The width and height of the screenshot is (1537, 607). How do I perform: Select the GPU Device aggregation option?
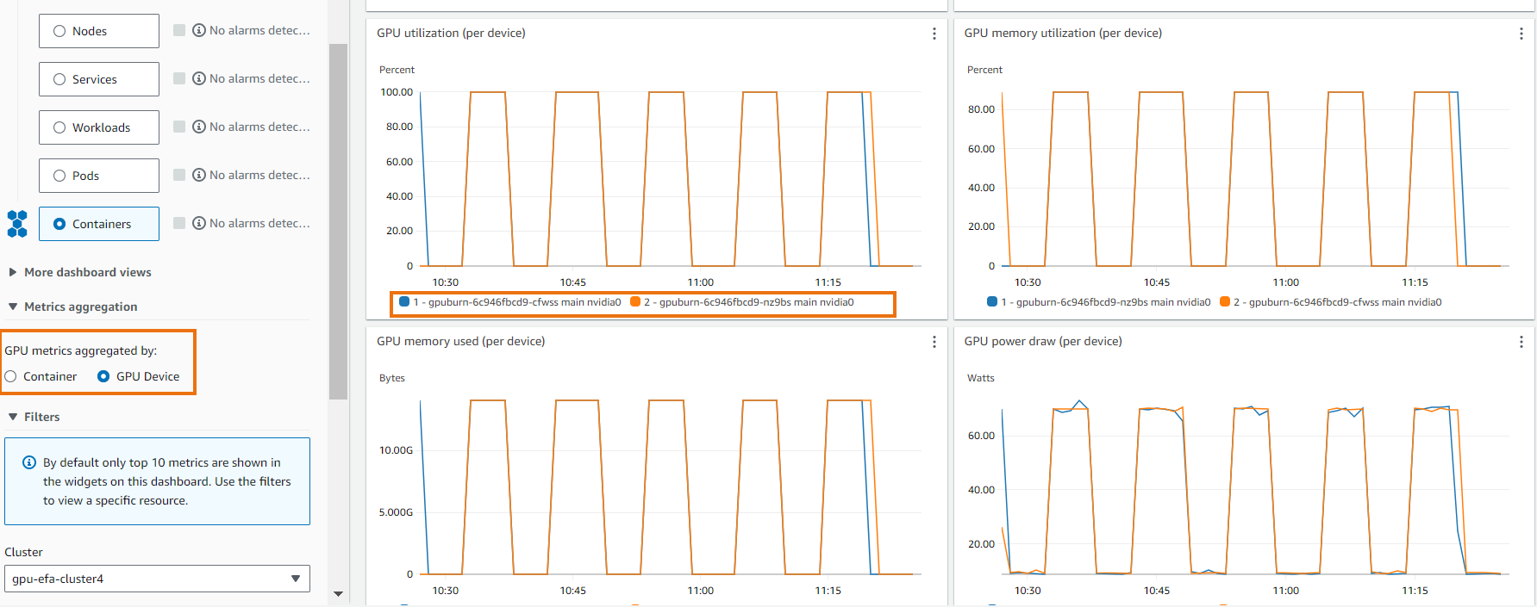point(103,376)
